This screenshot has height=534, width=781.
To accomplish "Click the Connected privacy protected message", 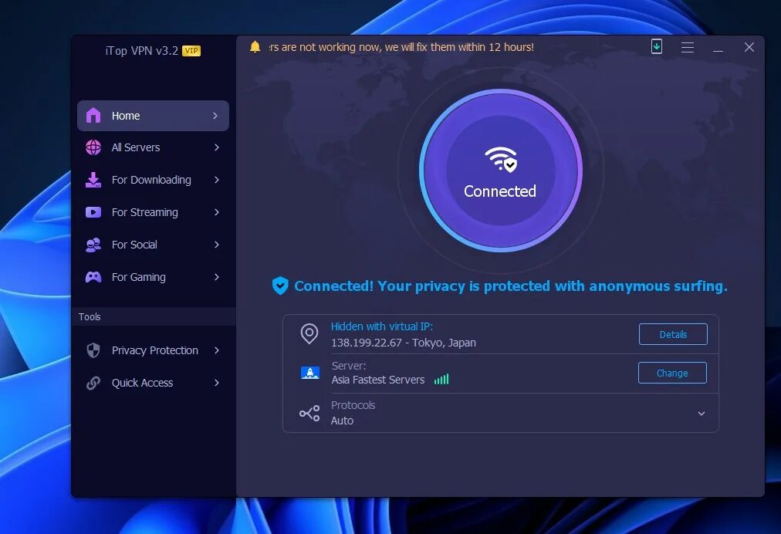I will point(511,286).
